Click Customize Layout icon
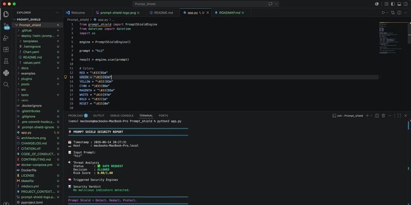The image size is (411, 205). (386, 4)
